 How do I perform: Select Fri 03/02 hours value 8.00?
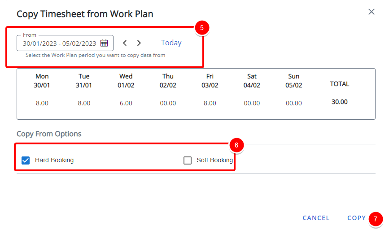pyautogui.click(x=210, y=103)
